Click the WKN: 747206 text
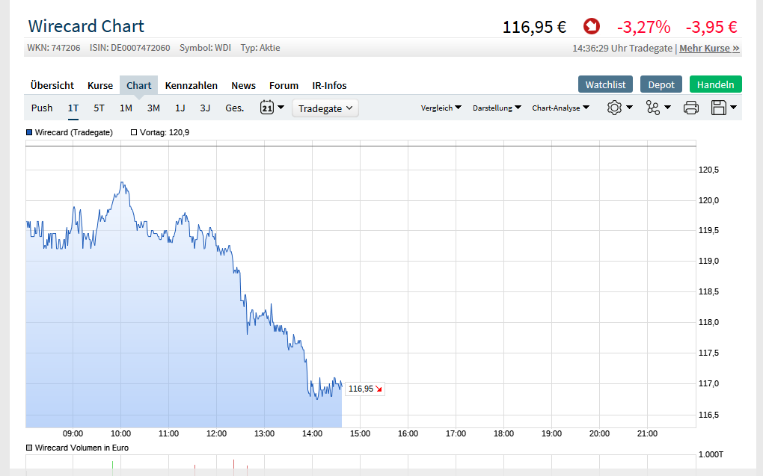This screenshot has height=476, width=763. point(54,48)
